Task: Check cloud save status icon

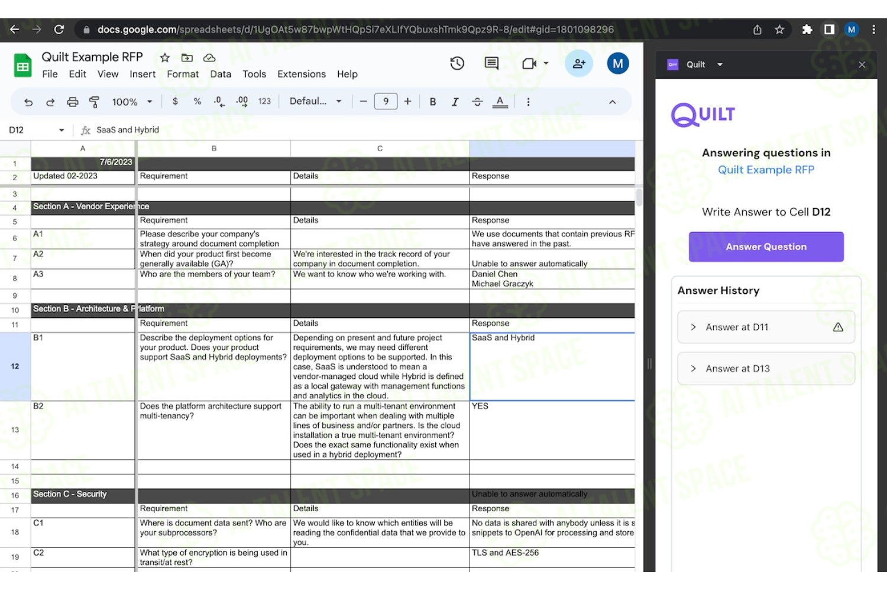Action: (x=209, y=57)
